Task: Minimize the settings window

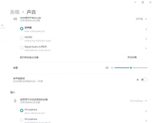Action: (x=135, y=2)
